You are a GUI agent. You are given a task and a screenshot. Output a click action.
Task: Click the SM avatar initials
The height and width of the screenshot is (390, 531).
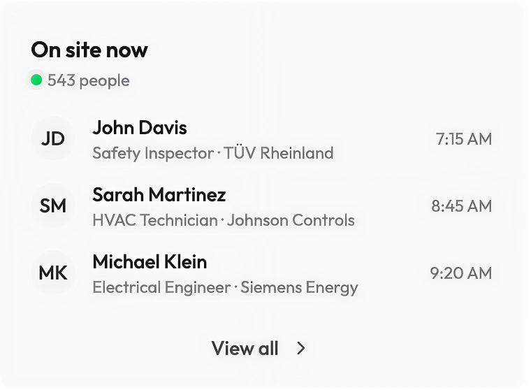[x=53, y=206]
